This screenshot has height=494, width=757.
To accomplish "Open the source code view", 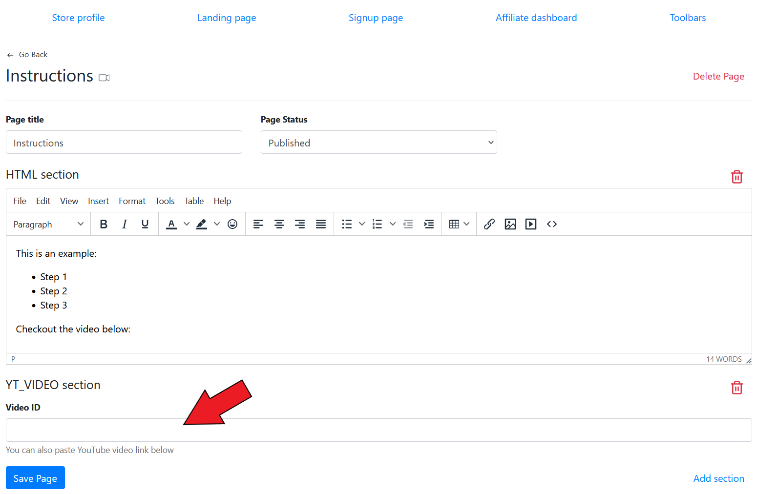I will pos(552,224).
